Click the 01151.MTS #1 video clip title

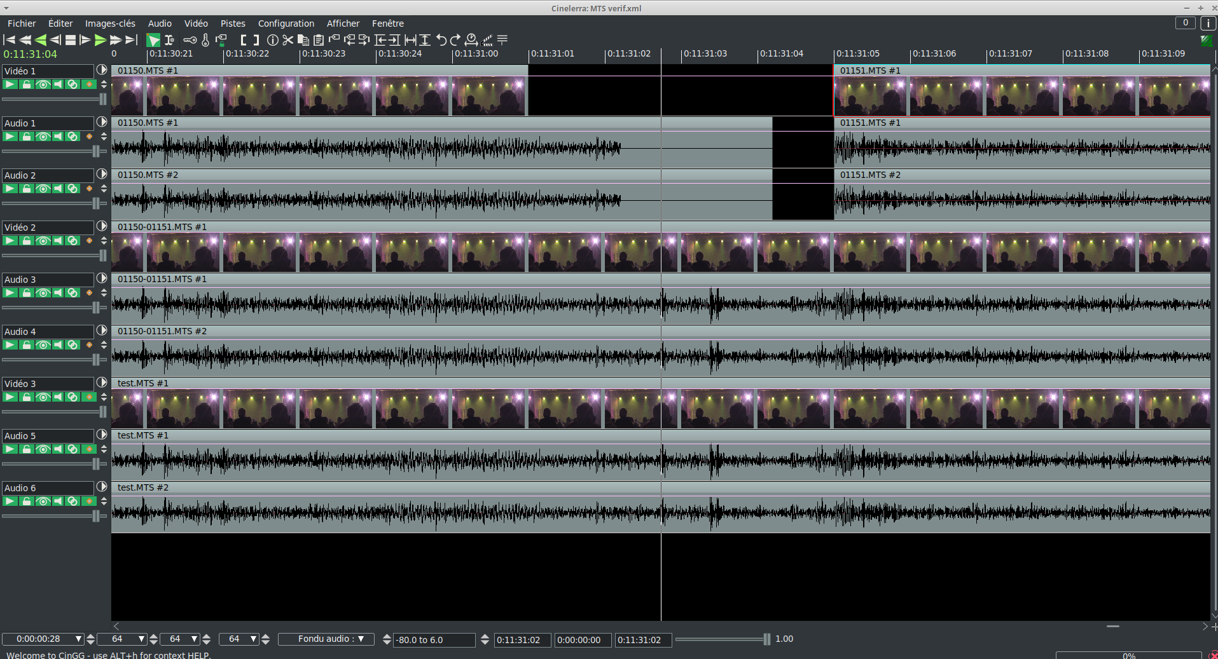click(x=869, y=71)
